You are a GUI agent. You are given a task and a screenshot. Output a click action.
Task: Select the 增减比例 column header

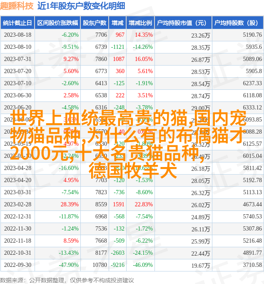(140, 23)
